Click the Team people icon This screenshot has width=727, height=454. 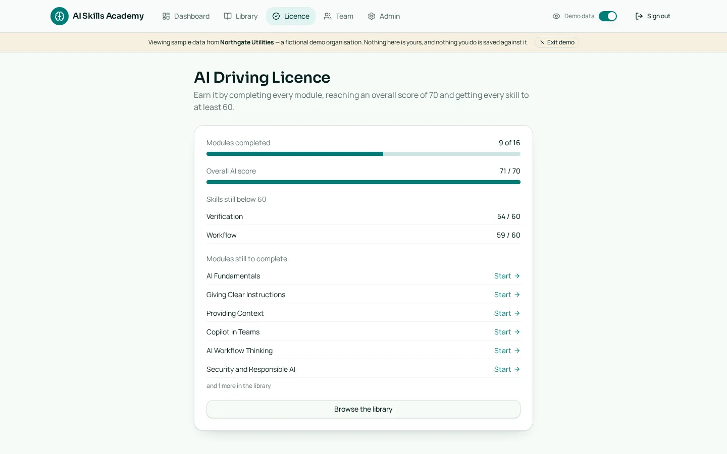[x=328, y=16]
